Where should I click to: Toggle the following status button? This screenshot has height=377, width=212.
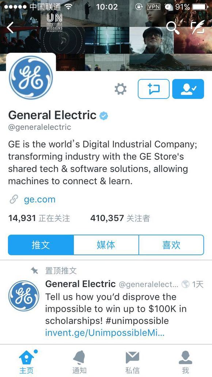(188, 89)
